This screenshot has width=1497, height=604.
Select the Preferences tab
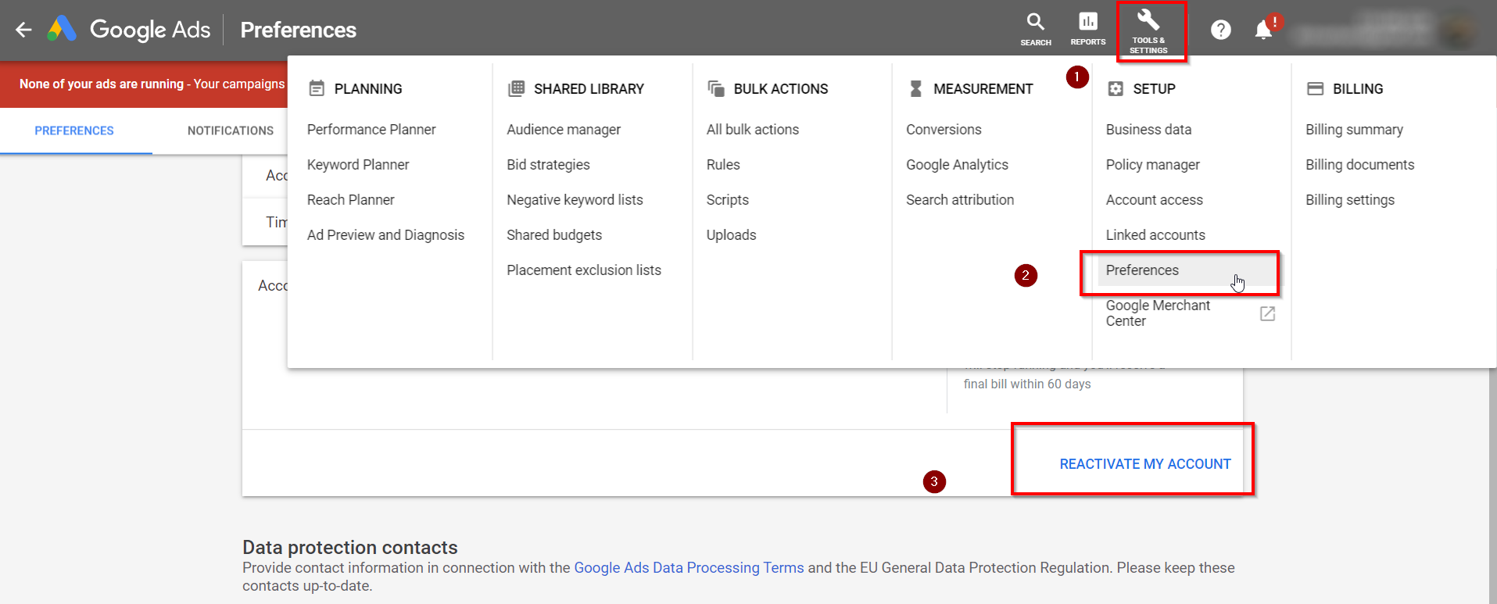pos(74,130)
